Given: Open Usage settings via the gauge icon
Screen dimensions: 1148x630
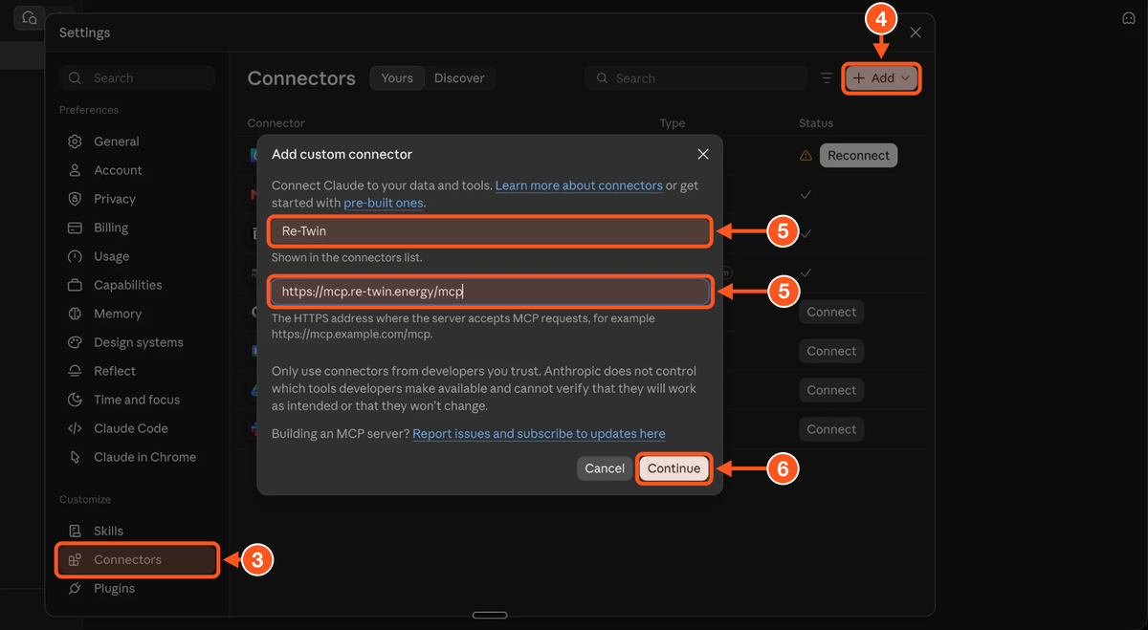Looking at the screenshot, I should click(75, 256).
